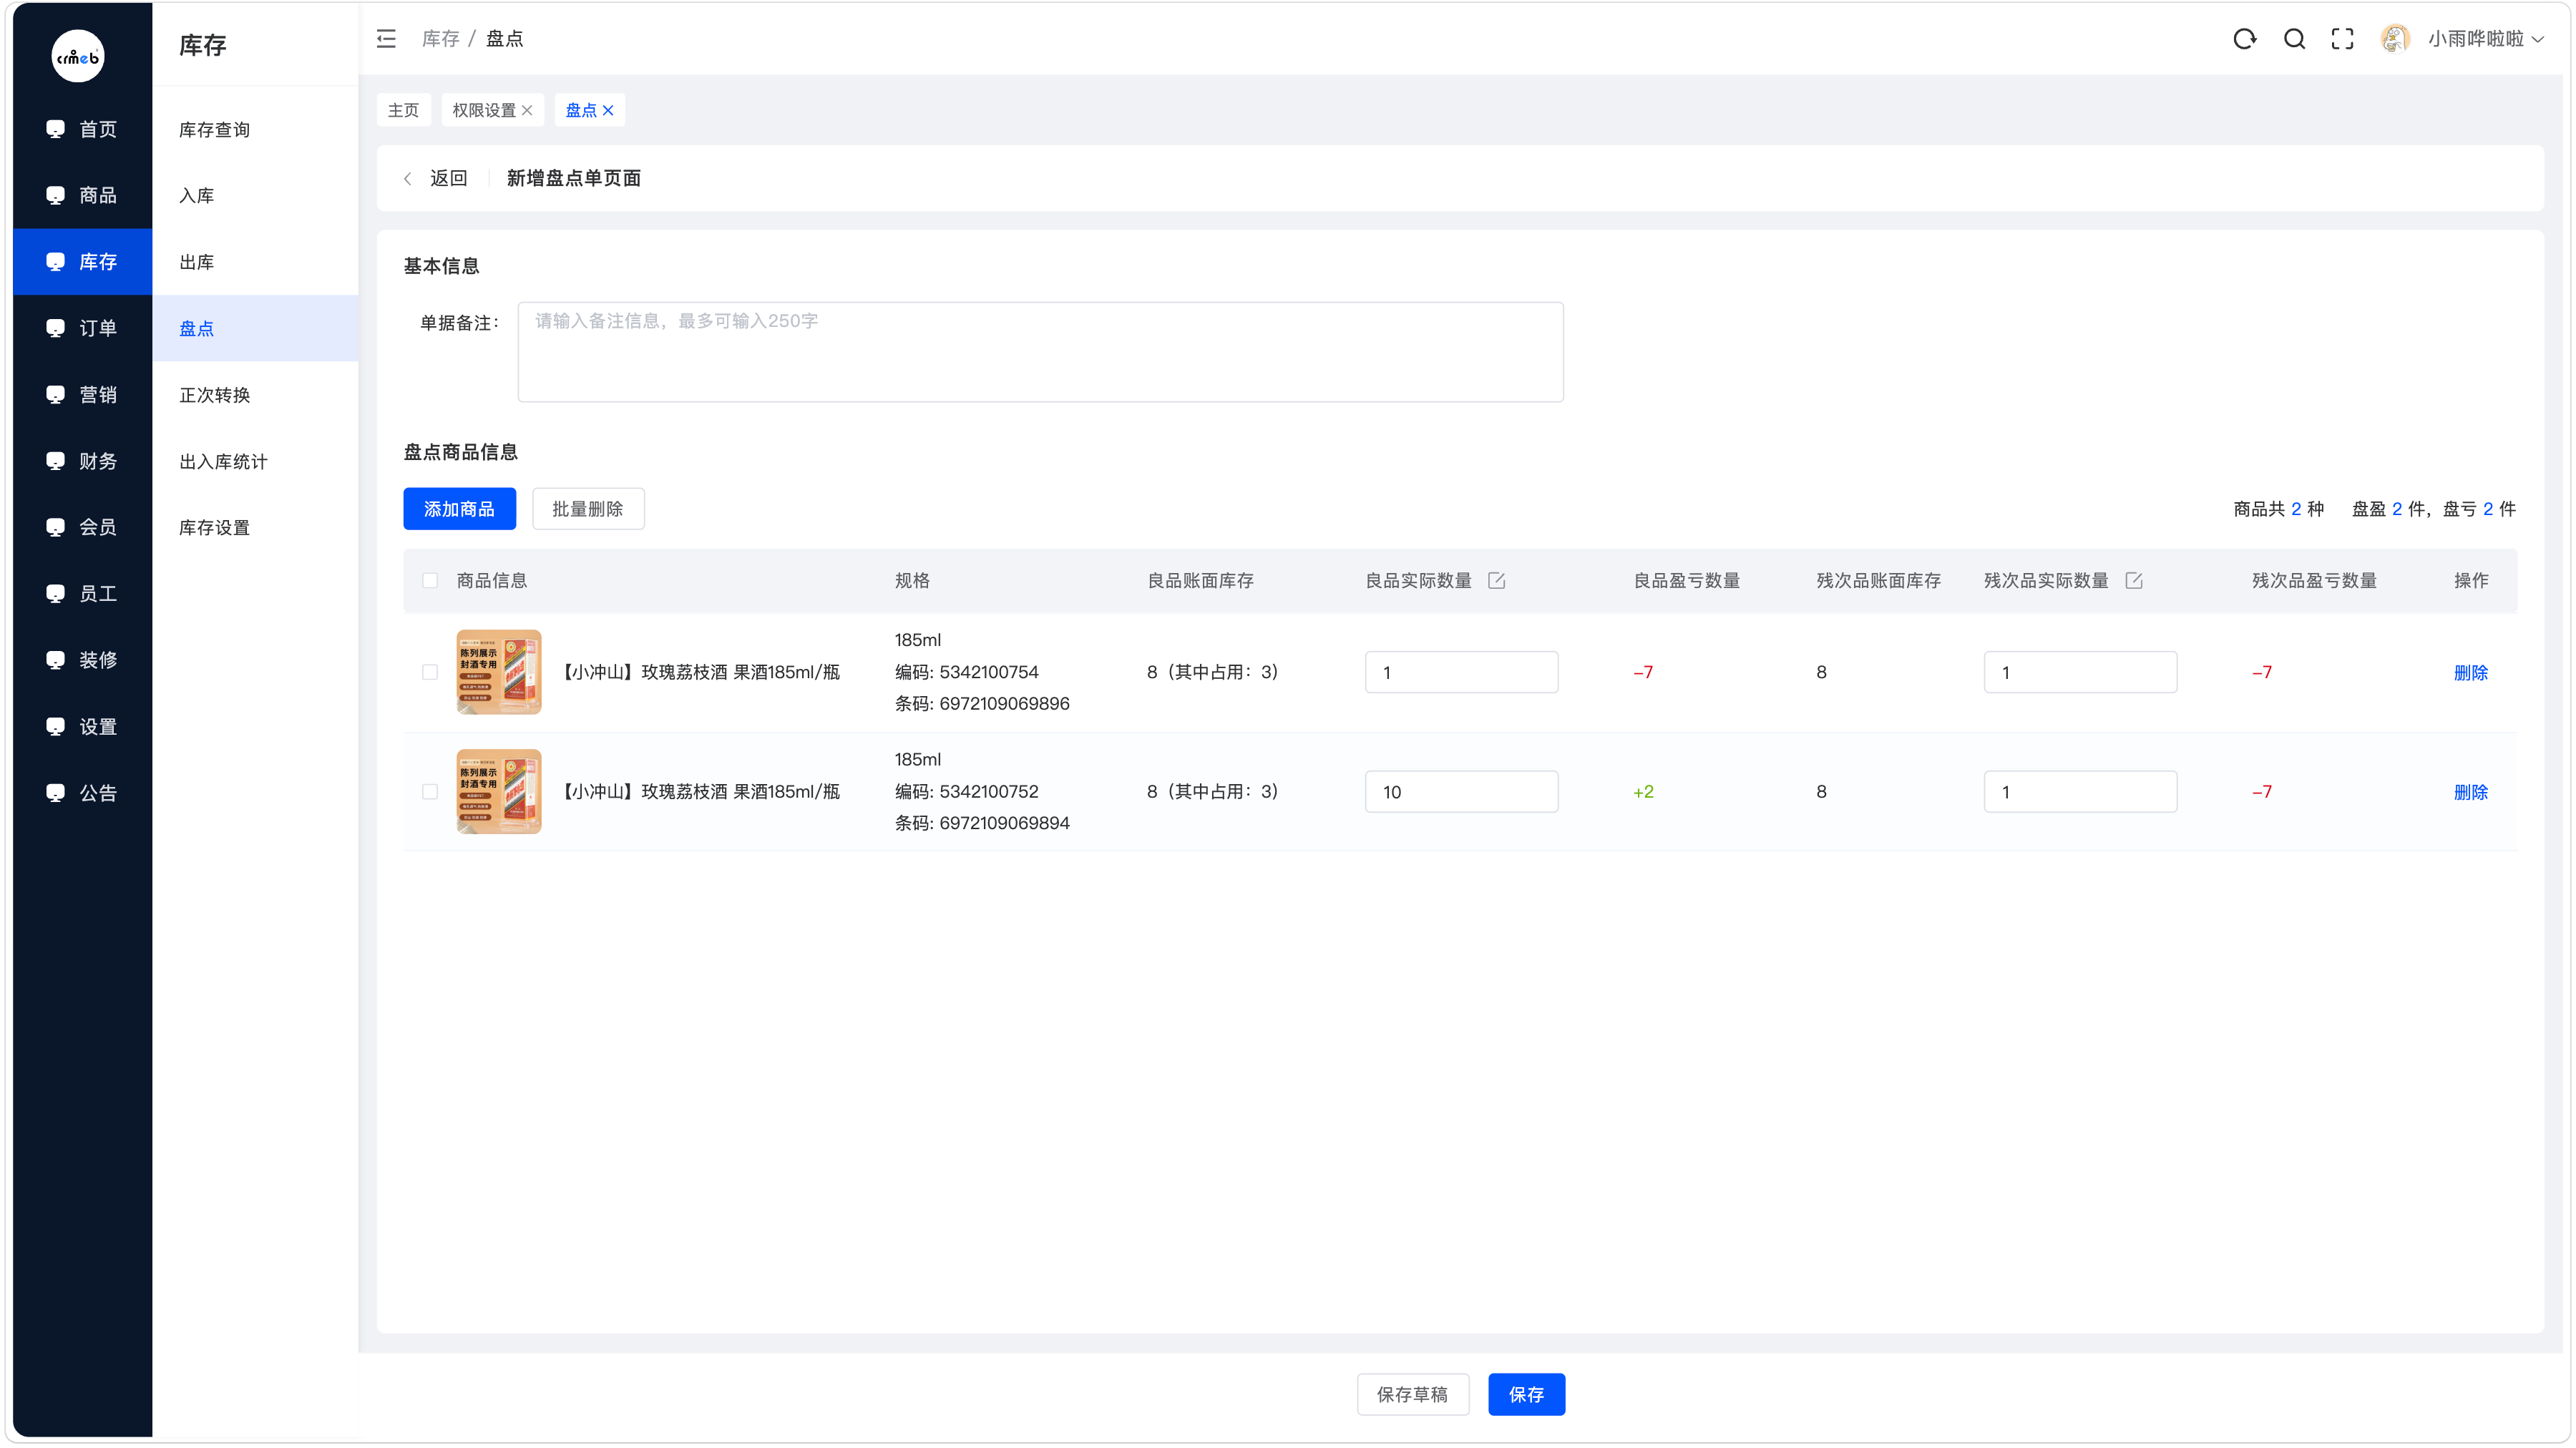Toggle fullscreen with the expand icon
This screenshot has width=2576, height=1448.
[2342, 39]
